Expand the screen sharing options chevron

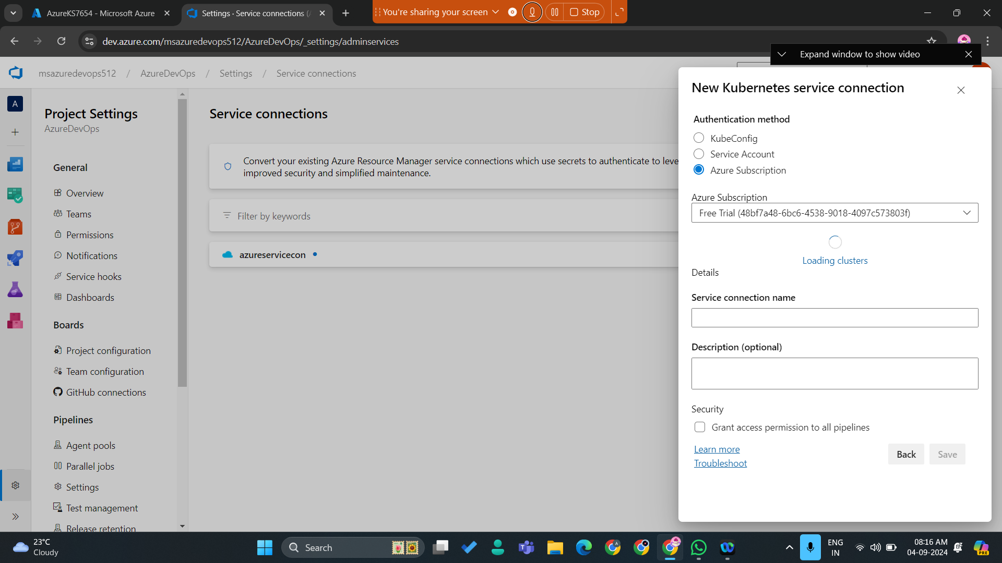pyautogui.click(x=495, y=12)
